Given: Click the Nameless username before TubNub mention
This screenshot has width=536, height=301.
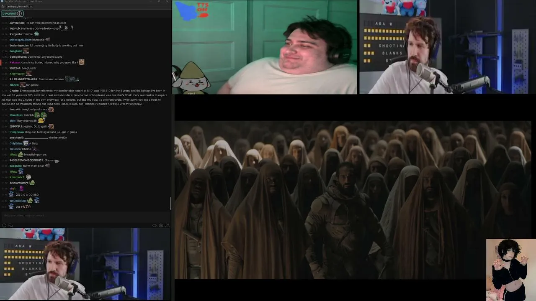Looking at the screenshot, I should [16, 115].
